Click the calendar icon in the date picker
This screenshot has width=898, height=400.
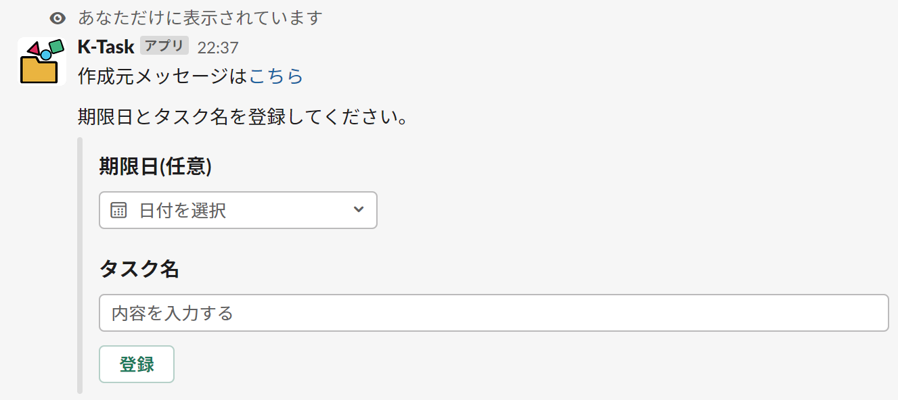click(x=120, y=210)
